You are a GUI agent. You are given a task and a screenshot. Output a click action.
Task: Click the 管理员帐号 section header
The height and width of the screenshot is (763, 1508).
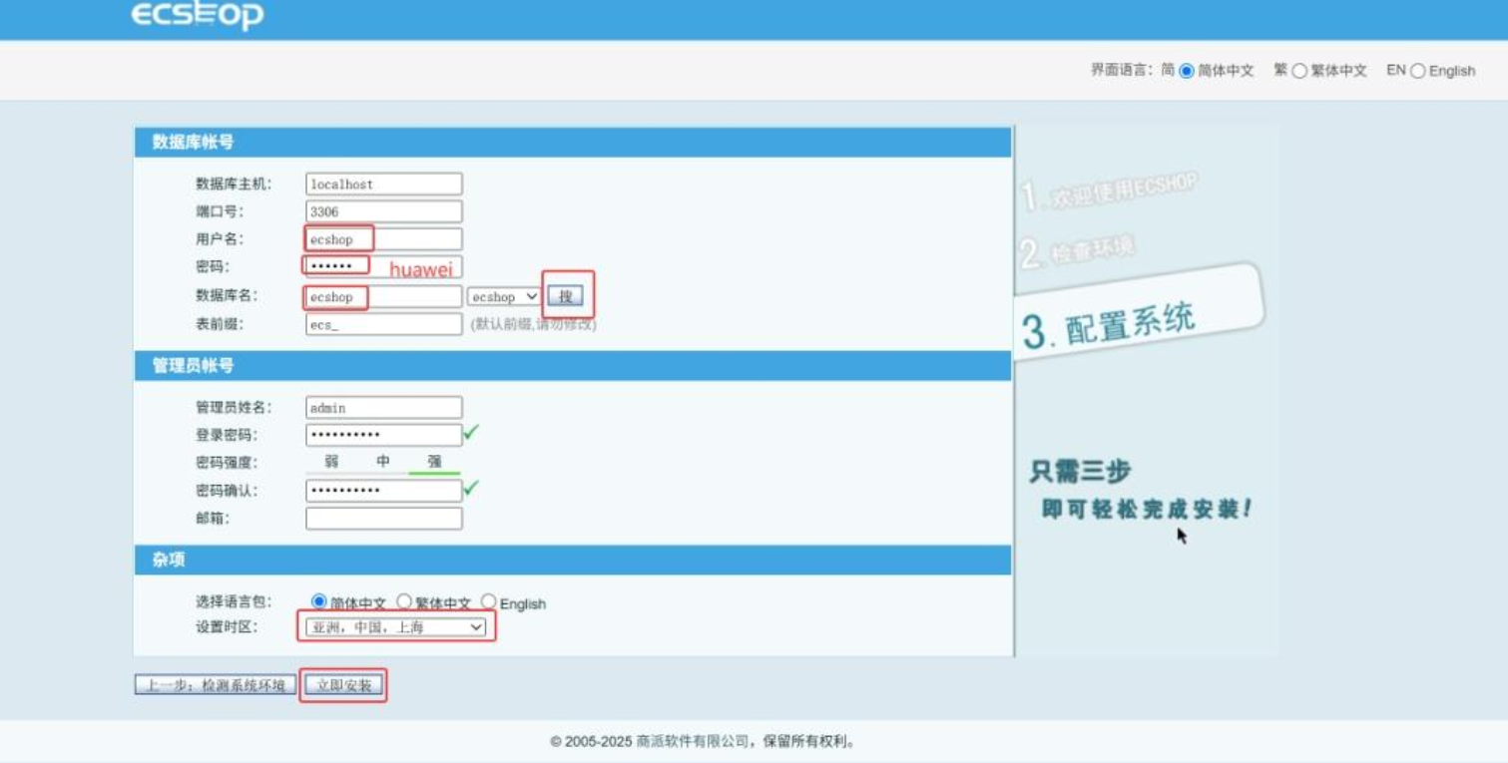pyautogui.click(x=573, y=366)
